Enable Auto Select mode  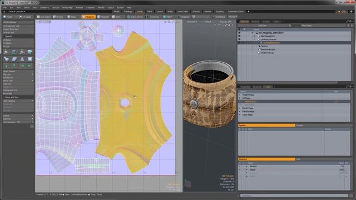[x=44, y=17]
